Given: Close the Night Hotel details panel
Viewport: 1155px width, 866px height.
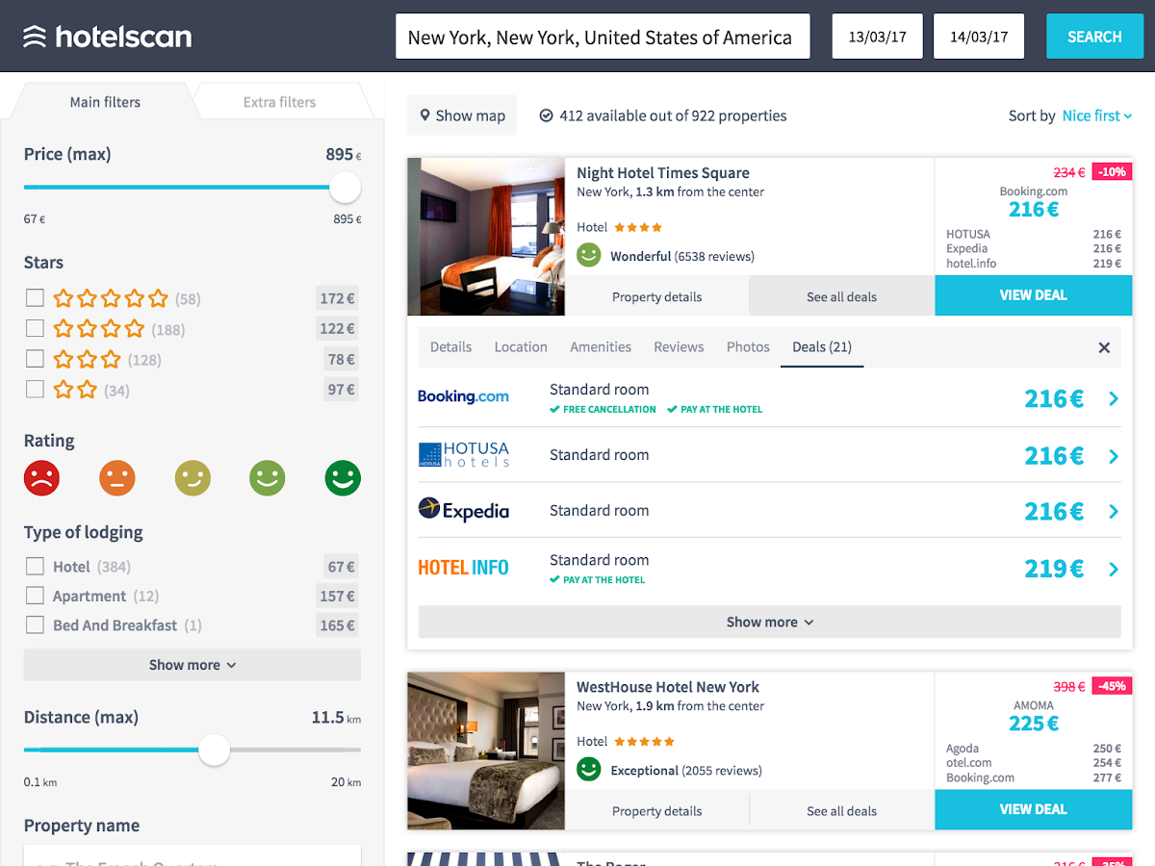Looking at the screenshot, I should [x=1104, y=347].
